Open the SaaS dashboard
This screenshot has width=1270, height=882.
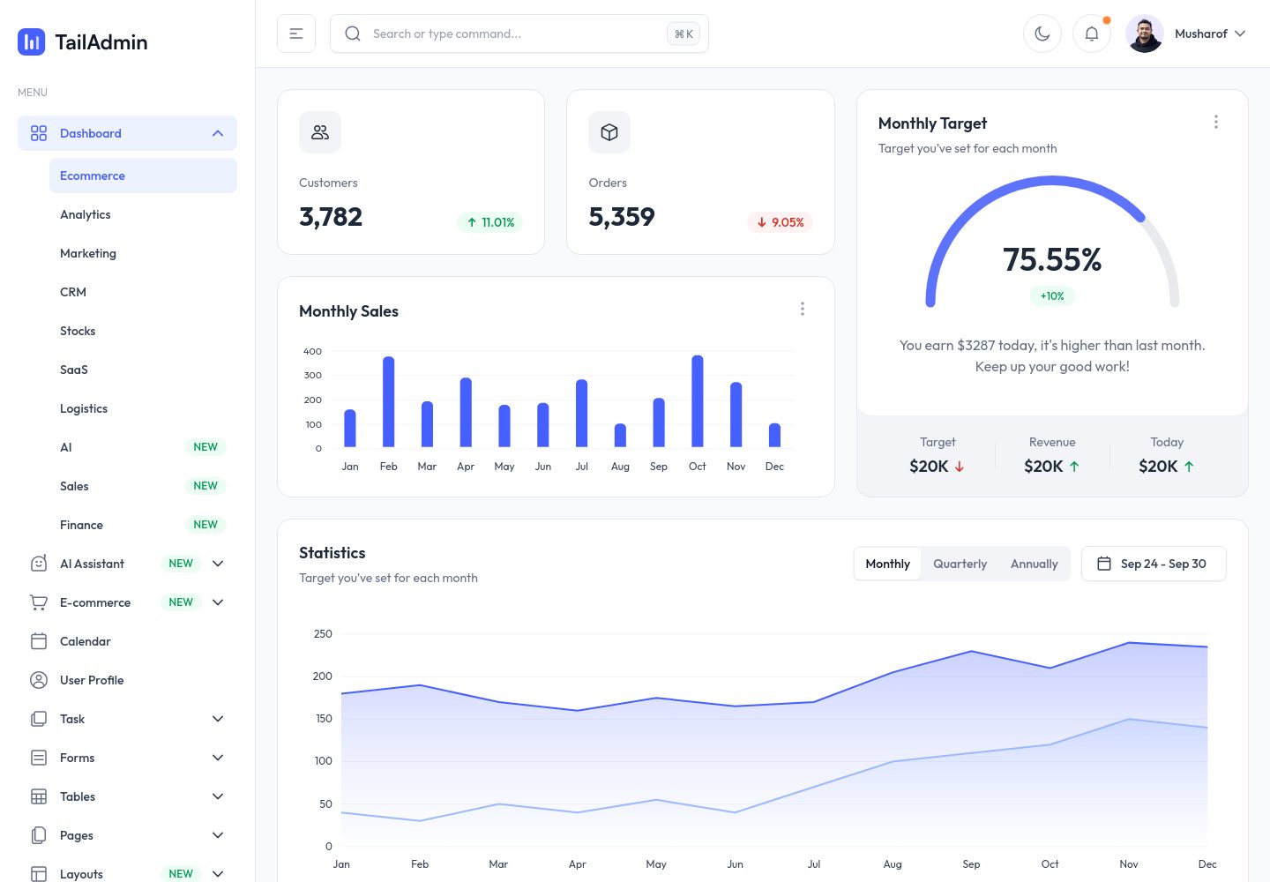click(x=143, y=370)
